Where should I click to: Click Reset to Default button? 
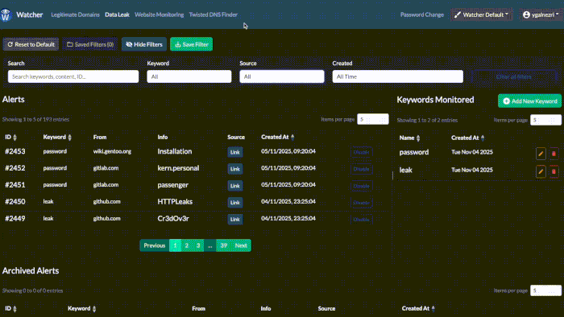31,44
